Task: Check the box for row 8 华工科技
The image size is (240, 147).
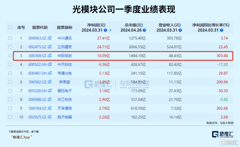Action: coord(10,99)
